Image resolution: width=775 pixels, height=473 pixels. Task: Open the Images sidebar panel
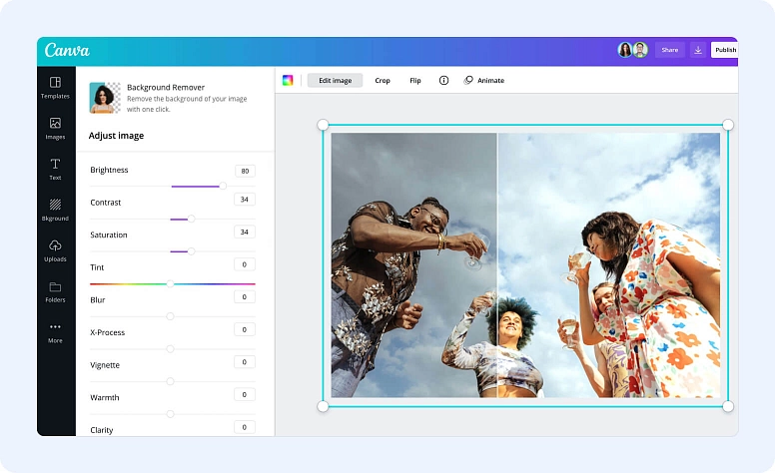[x=55, y=128]
